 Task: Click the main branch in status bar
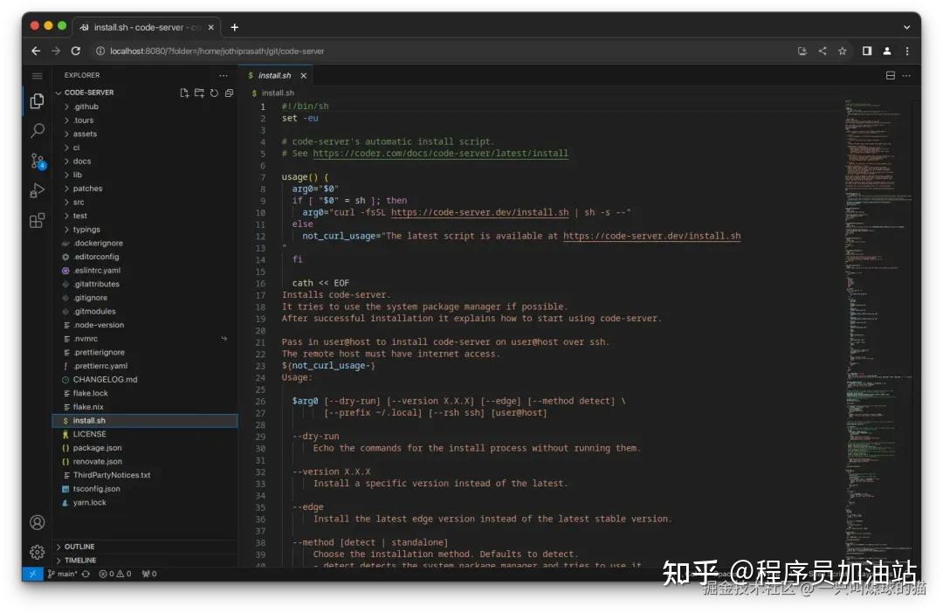pos(62,574)
